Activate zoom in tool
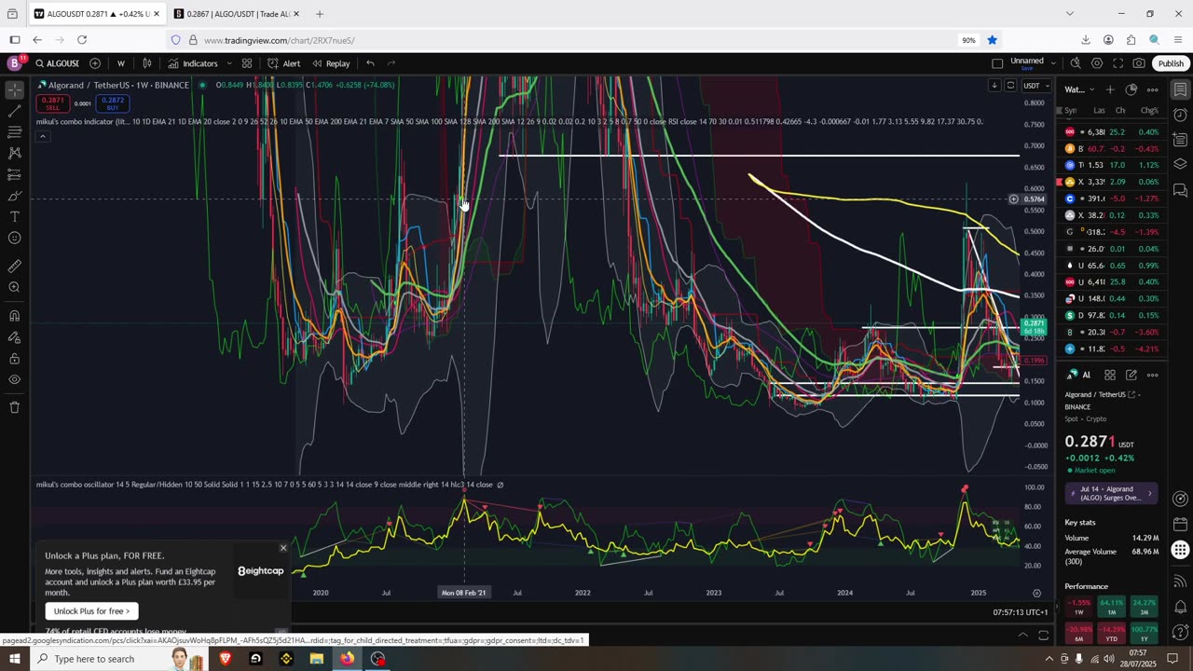The width and height of the screenshot is (1193, 671). click(14, 287)
